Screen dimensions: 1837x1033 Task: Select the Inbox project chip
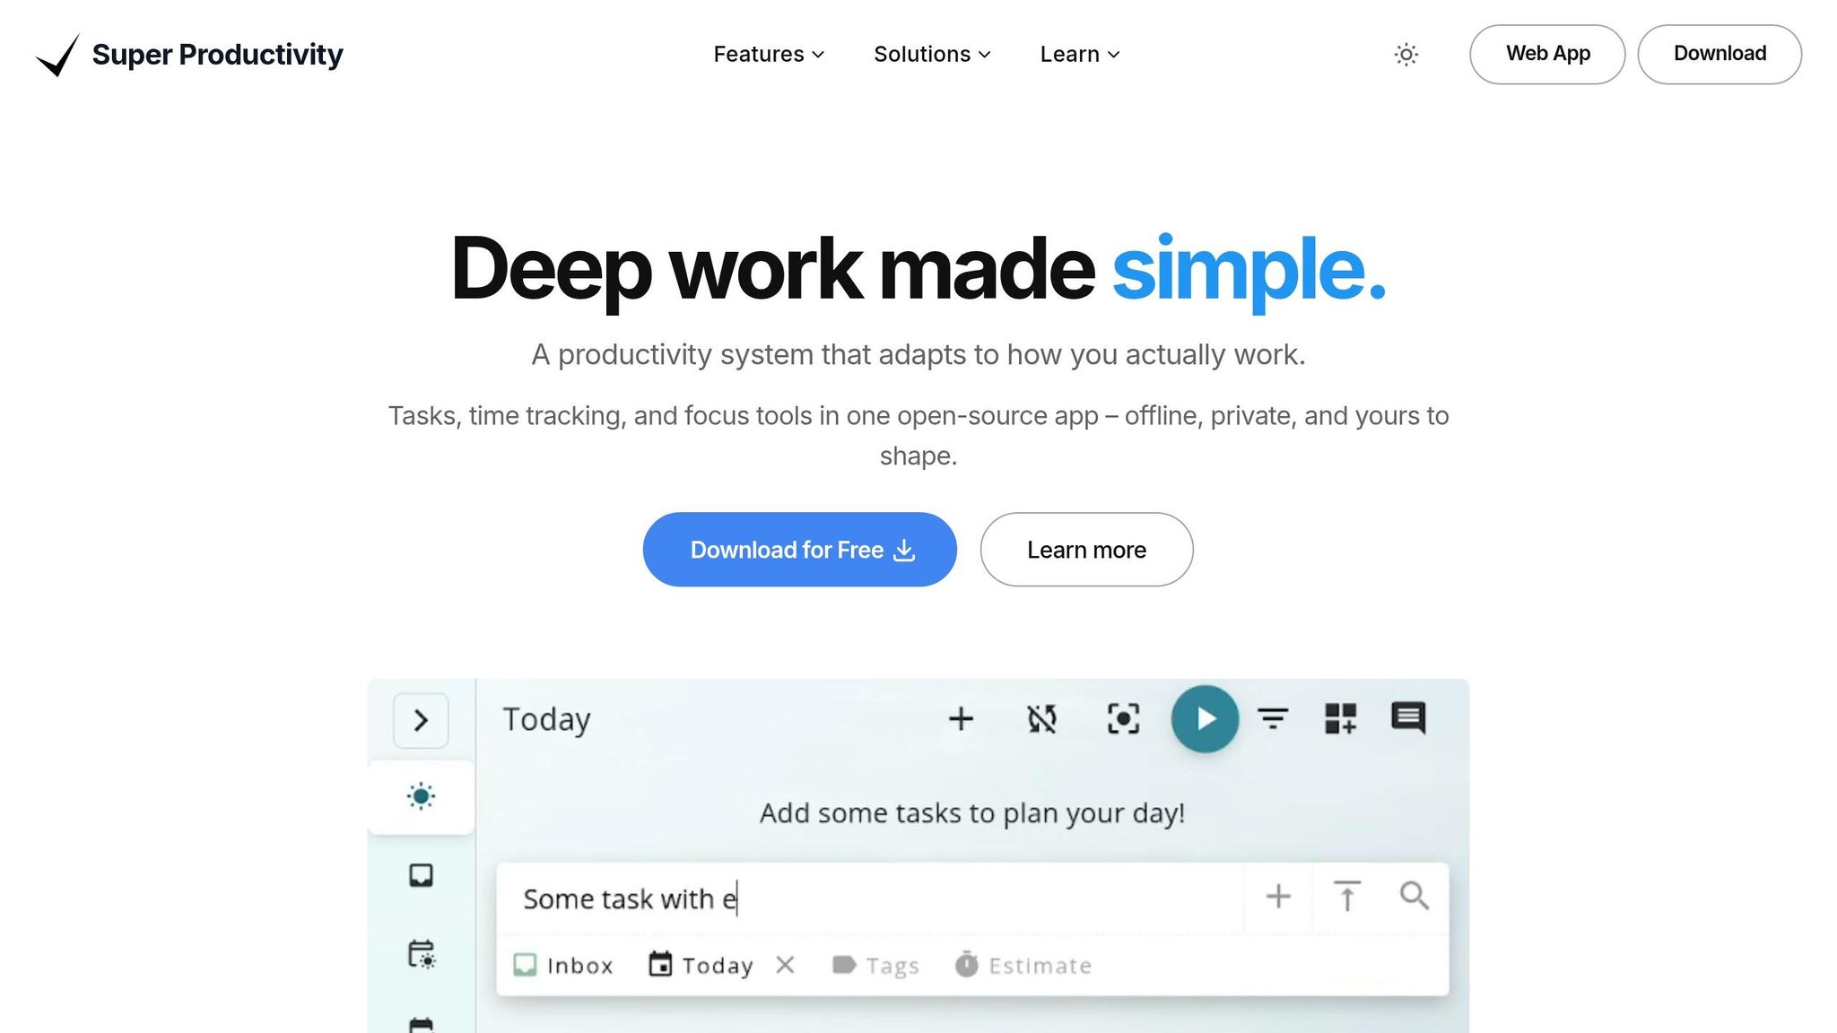coord(563,966)
